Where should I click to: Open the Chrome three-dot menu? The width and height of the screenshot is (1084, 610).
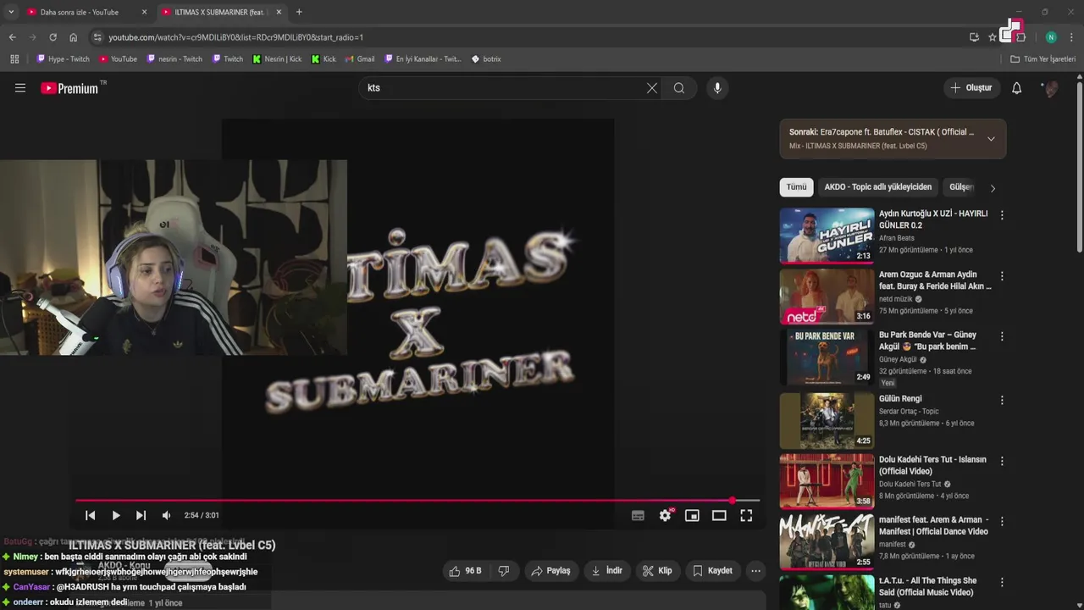pyautogui.click(x=1072, y=37)
